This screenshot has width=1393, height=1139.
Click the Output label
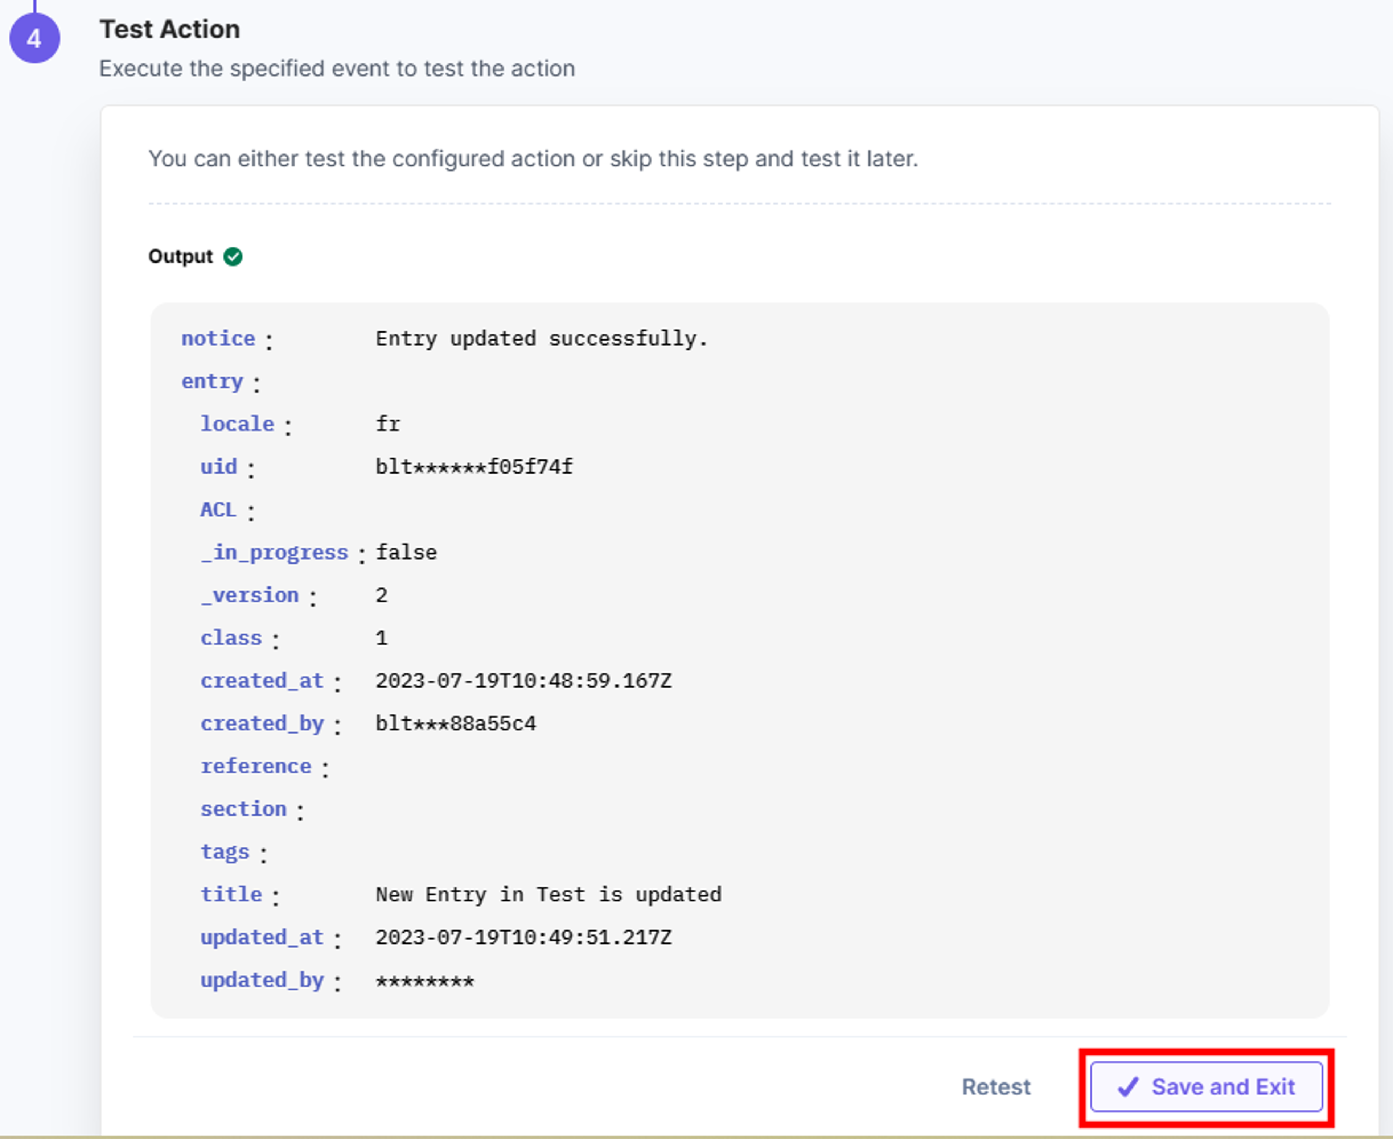coord(181,256)
